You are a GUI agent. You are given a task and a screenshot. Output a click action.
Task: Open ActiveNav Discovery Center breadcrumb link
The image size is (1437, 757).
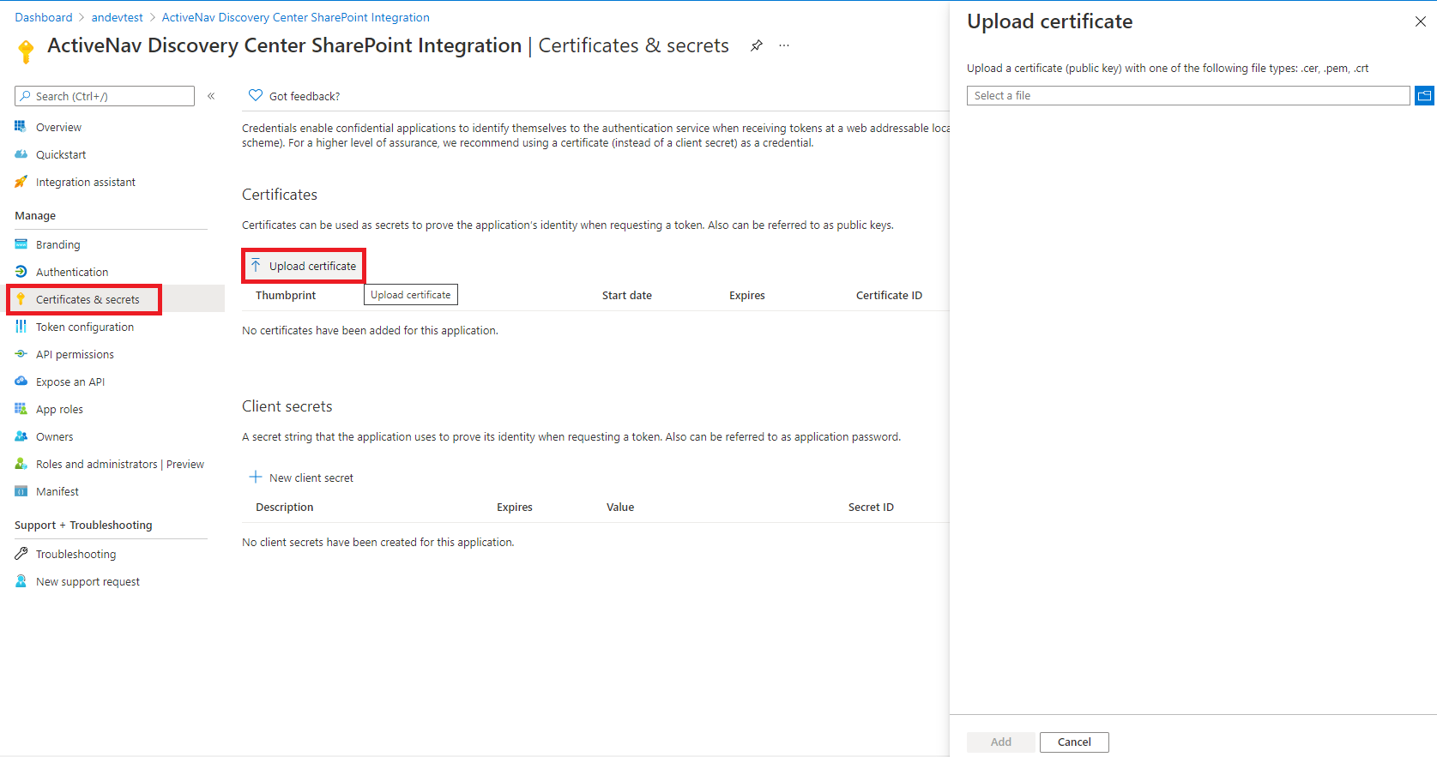pos(296,17)
